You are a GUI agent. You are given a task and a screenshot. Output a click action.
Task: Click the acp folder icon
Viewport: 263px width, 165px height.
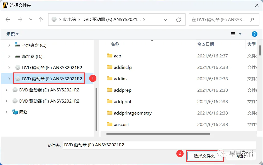[110, 55]
